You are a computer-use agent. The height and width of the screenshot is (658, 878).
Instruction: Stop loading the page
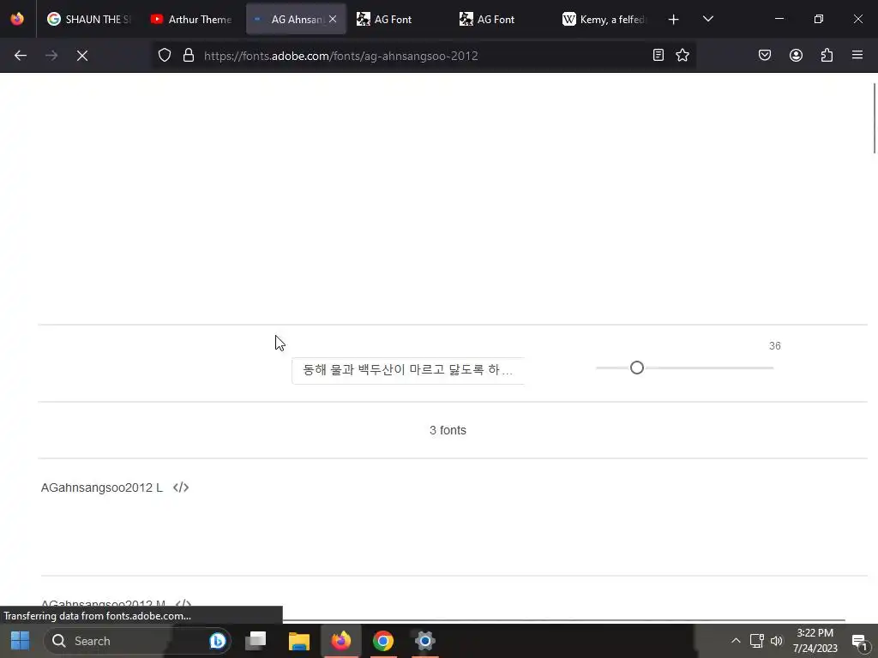click(x=82, y=56)
